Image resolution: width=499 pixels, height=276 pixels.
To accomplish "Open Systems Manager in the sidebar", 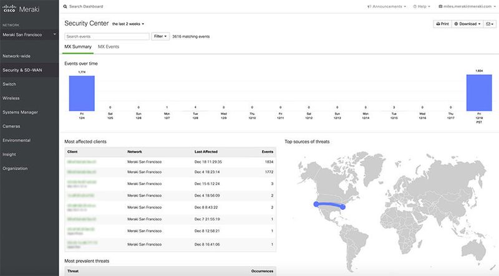I will coord(21,112).
